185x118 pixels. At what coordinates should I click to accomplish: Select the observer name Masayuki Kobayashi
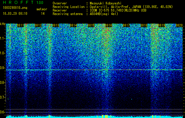point(105,3)
